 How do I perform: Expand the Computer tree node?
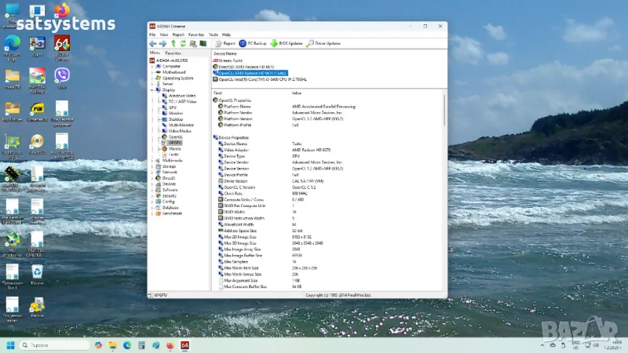point(152,67)
